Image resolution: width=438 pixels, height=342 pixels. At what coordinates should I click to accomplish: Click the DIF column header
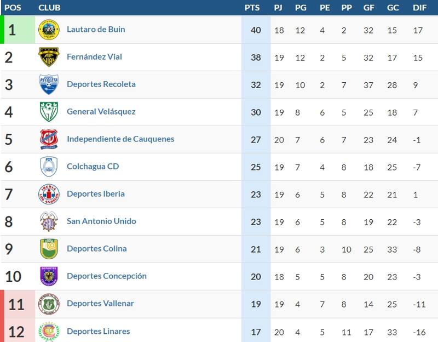[x=420, y=8]
